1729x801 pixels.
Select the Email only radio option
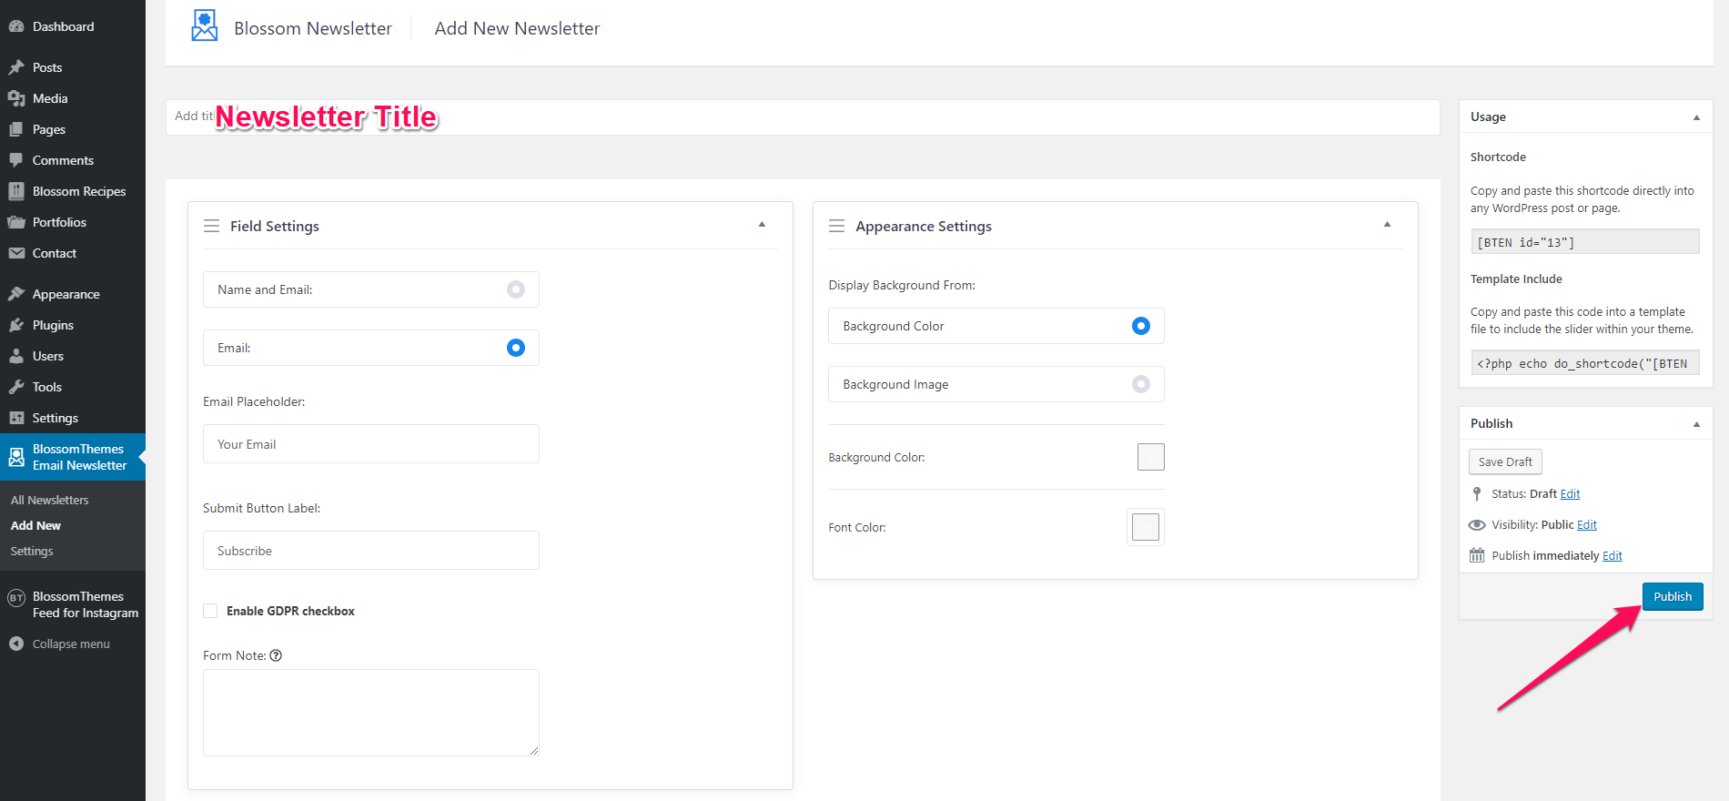(516, 348)
